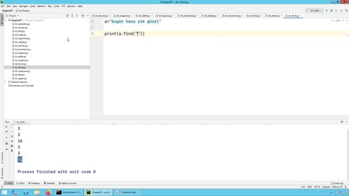
Task: Select str_upper.py in project tree
Action: point(21,78)
